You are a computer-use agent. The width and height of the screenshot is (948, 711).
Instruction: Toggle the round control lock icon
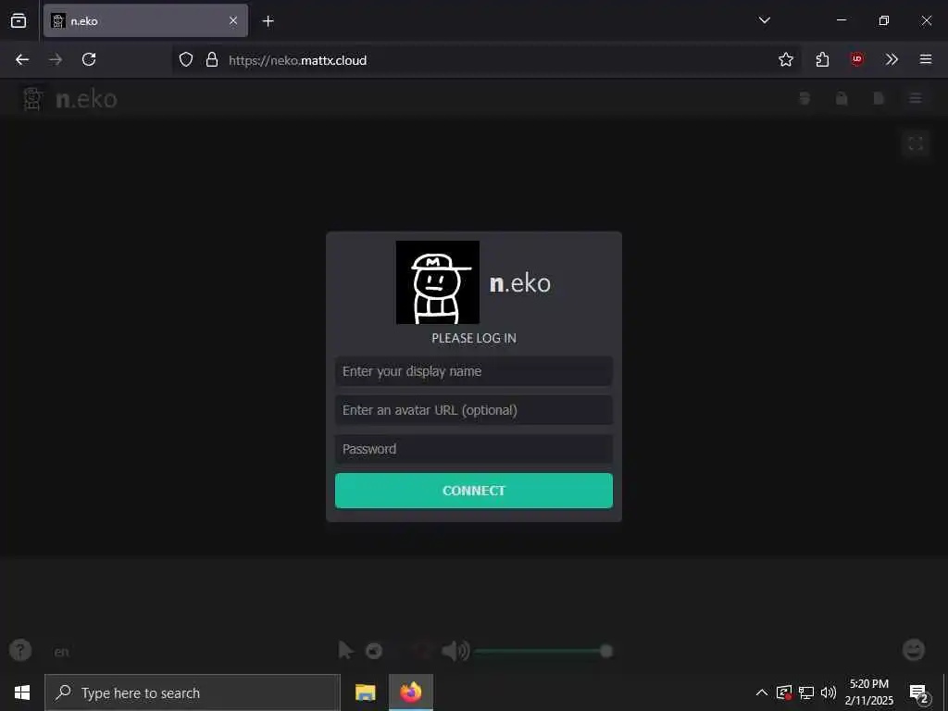click(374, 651)
